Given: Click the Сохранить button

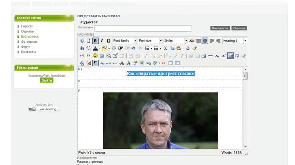Looking at the screenshot, I should pyautogui.click(x=220, y=28).
